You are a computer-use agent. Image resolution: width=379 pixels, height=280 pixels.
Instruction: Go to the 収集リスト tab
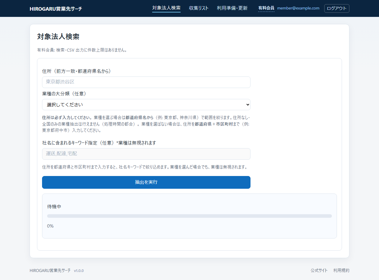[x=199, y=8]
